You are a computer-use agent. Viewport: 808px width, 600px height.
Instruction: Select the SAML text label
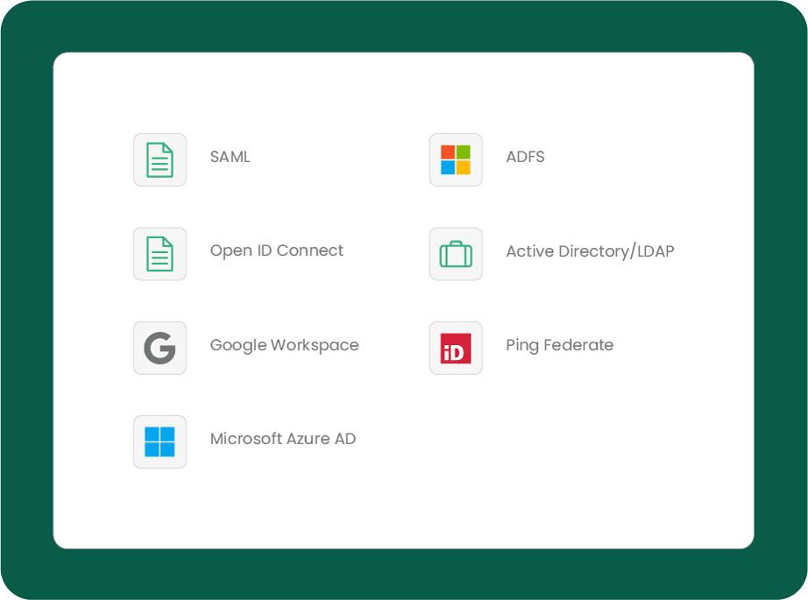point(230,157)
